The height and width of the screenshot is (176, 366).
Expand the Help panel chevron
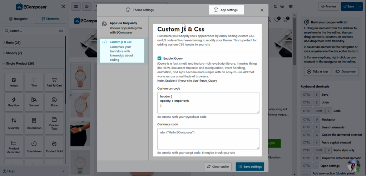(x=63, y=171)
